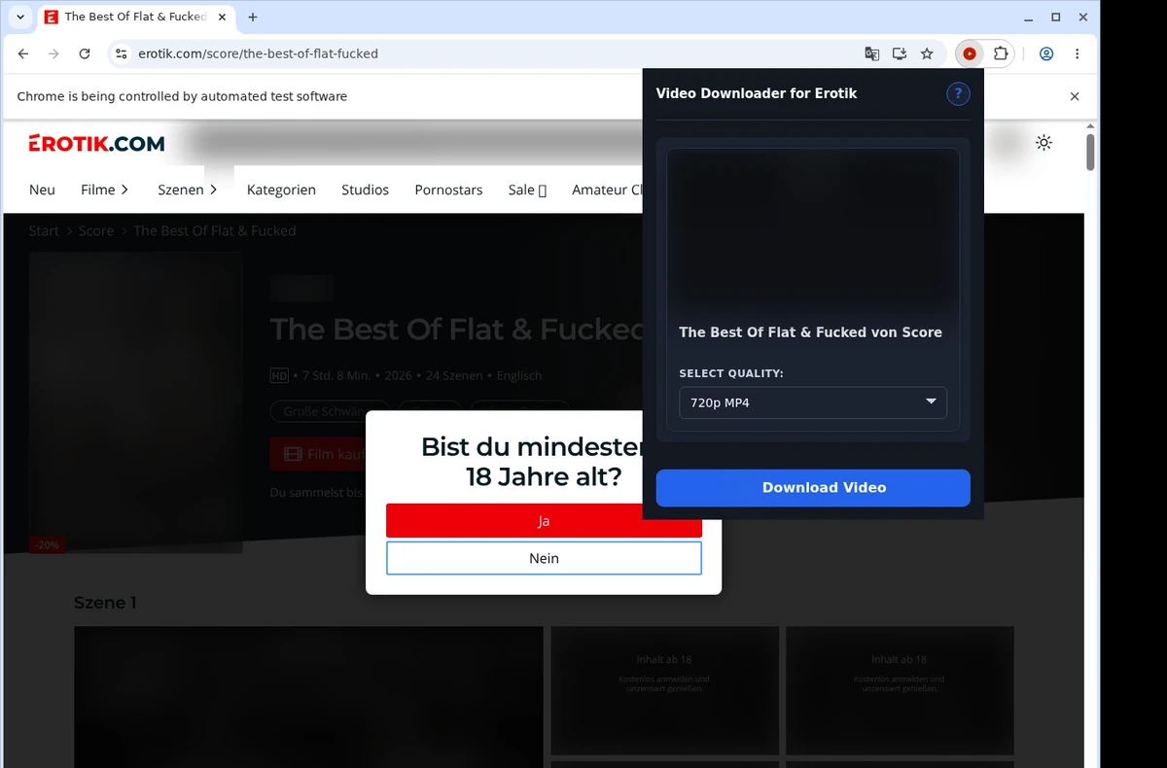Minimize the Chrome window
This screenshot has height=768, width=1167.
pyautogui.click(x=1030, y=17)
